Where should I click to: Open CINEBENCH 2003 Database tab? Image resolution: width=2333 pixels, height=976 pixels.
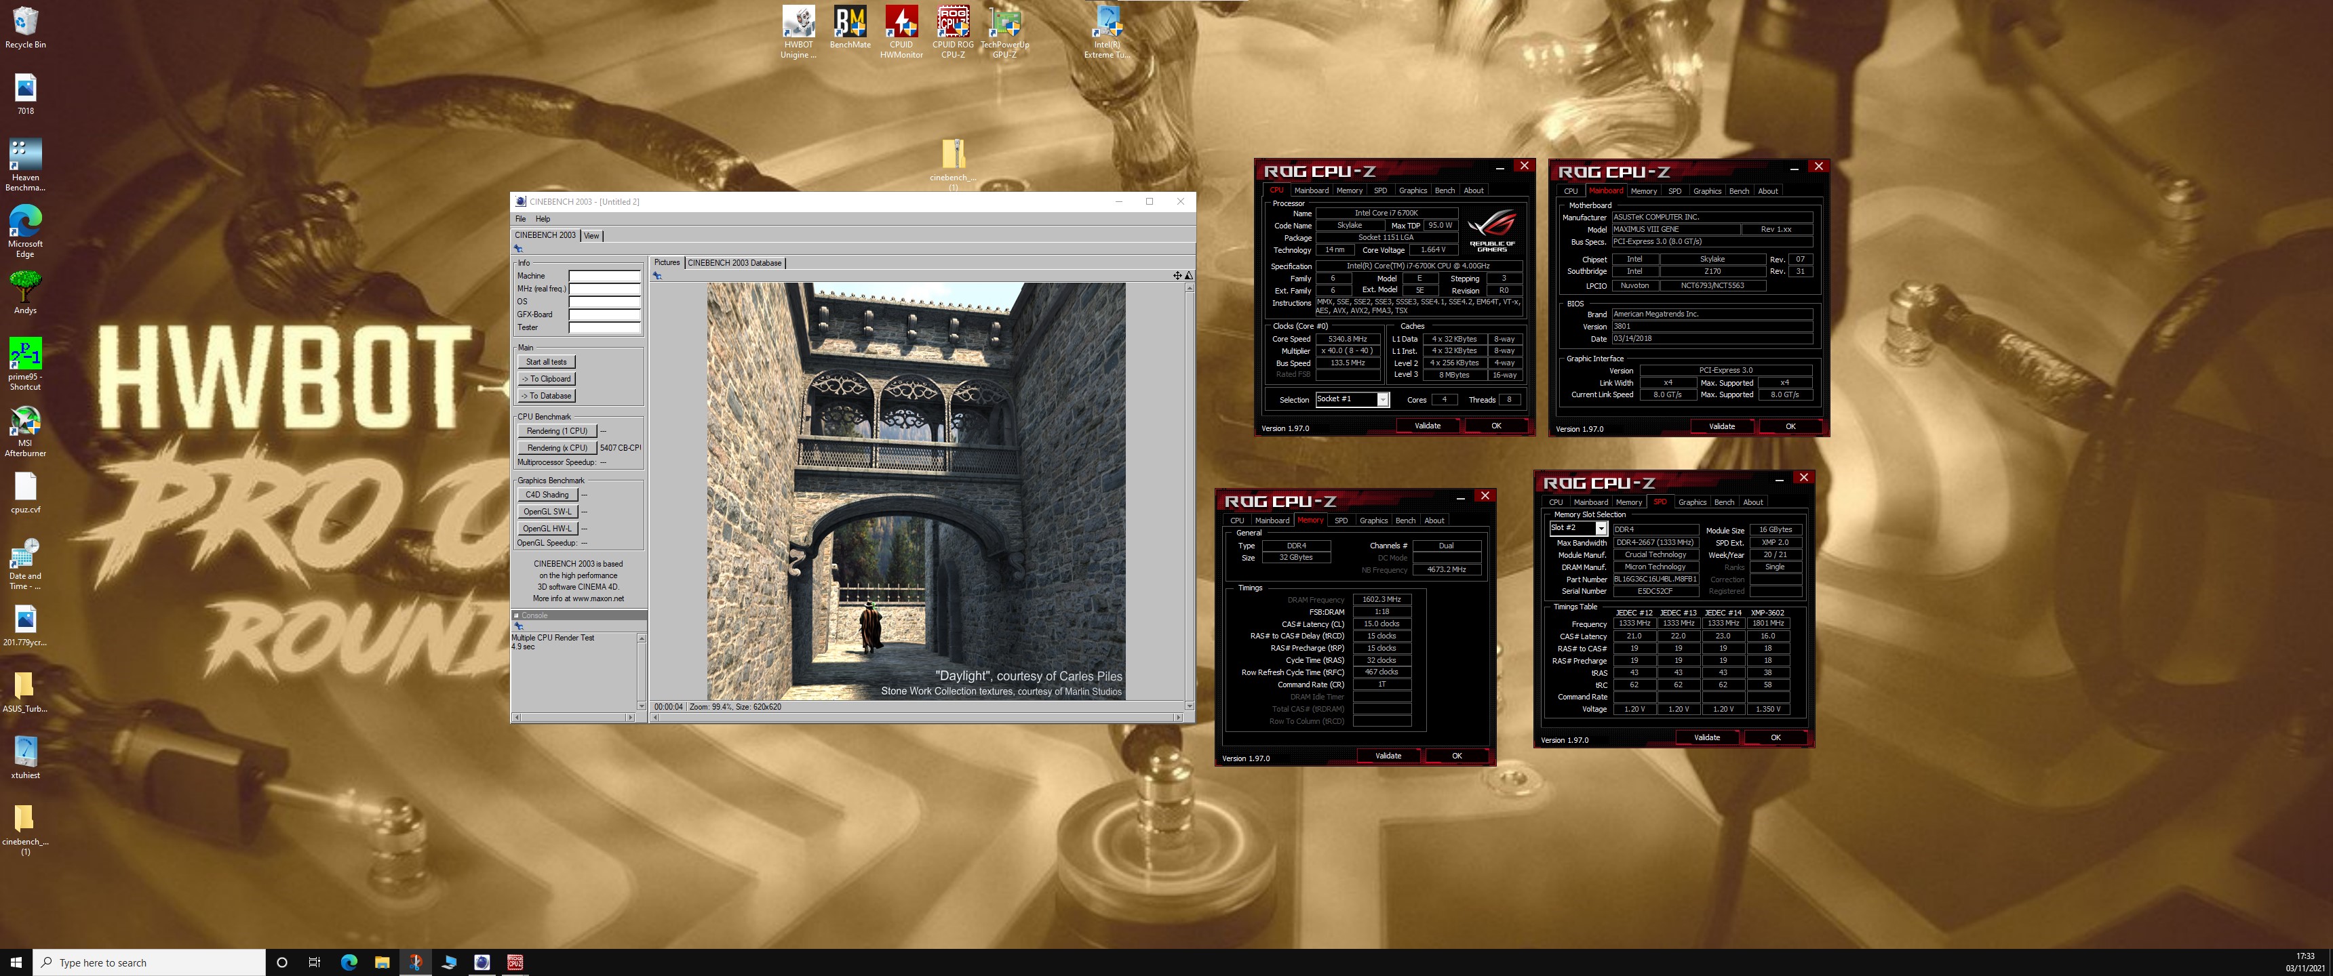point(734,262)
